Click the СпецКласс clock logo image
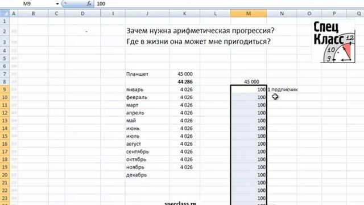Screen dimensions: 364x205 334,42
